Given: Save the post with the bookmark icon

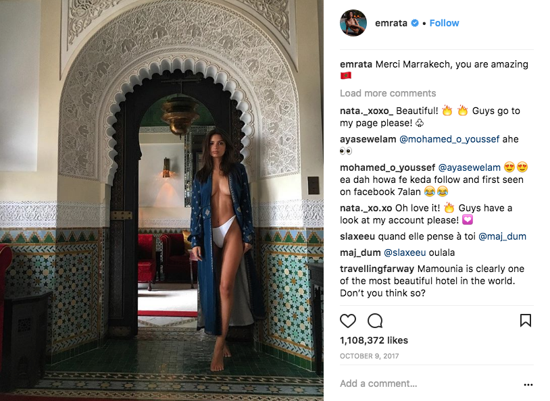Looking at the screenshot, I should click(526, 321).
